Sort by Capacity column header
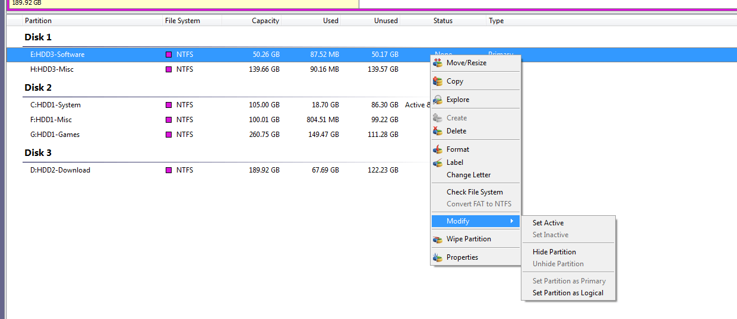The image size is (737, 319). tap(252, 21)
